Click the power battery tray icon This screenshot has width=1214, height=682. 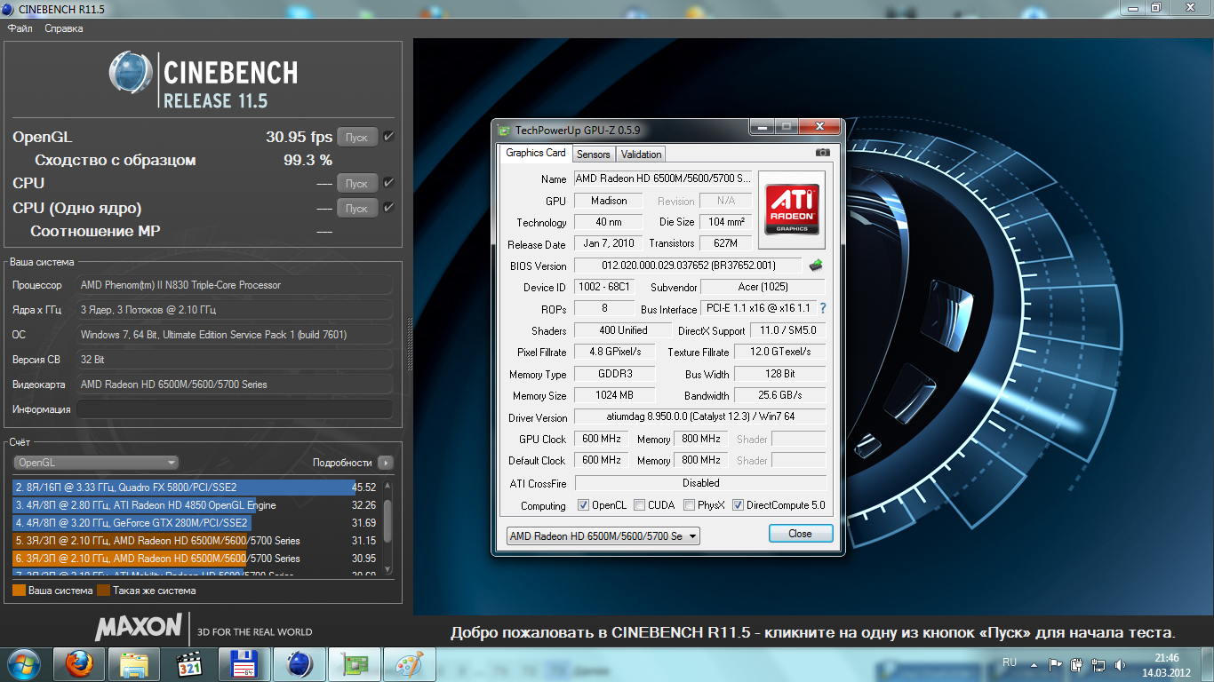1077,663
